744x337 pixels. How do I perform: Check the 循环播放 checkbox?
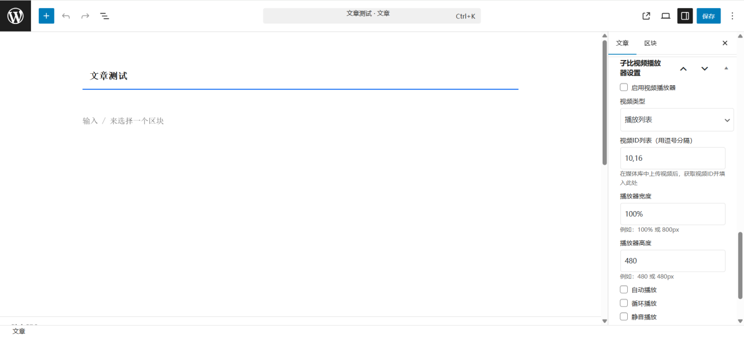pyautogui.click(x=624, y=303)
